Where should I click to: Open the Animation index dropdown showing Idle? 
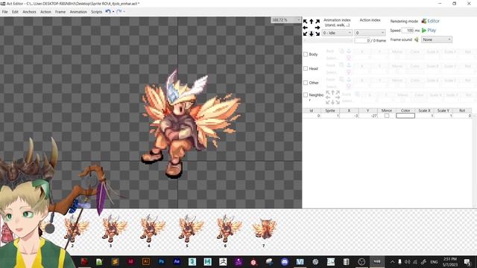click(x=337, y=33)
